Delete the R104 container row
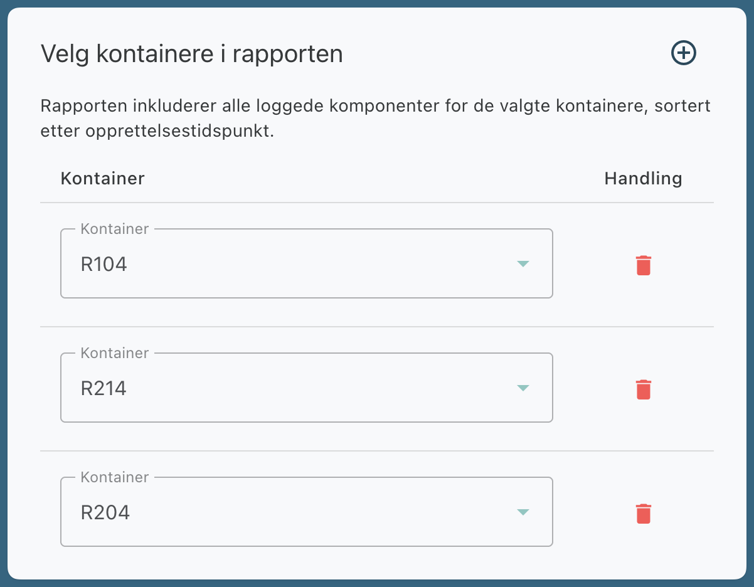The image size is (754, 587). (644, 265)
